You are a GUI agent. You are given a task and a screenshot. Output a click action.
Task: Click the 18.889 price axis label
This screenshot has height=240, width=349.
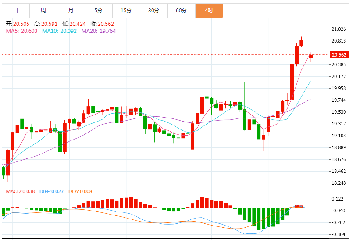click(339, 147)
